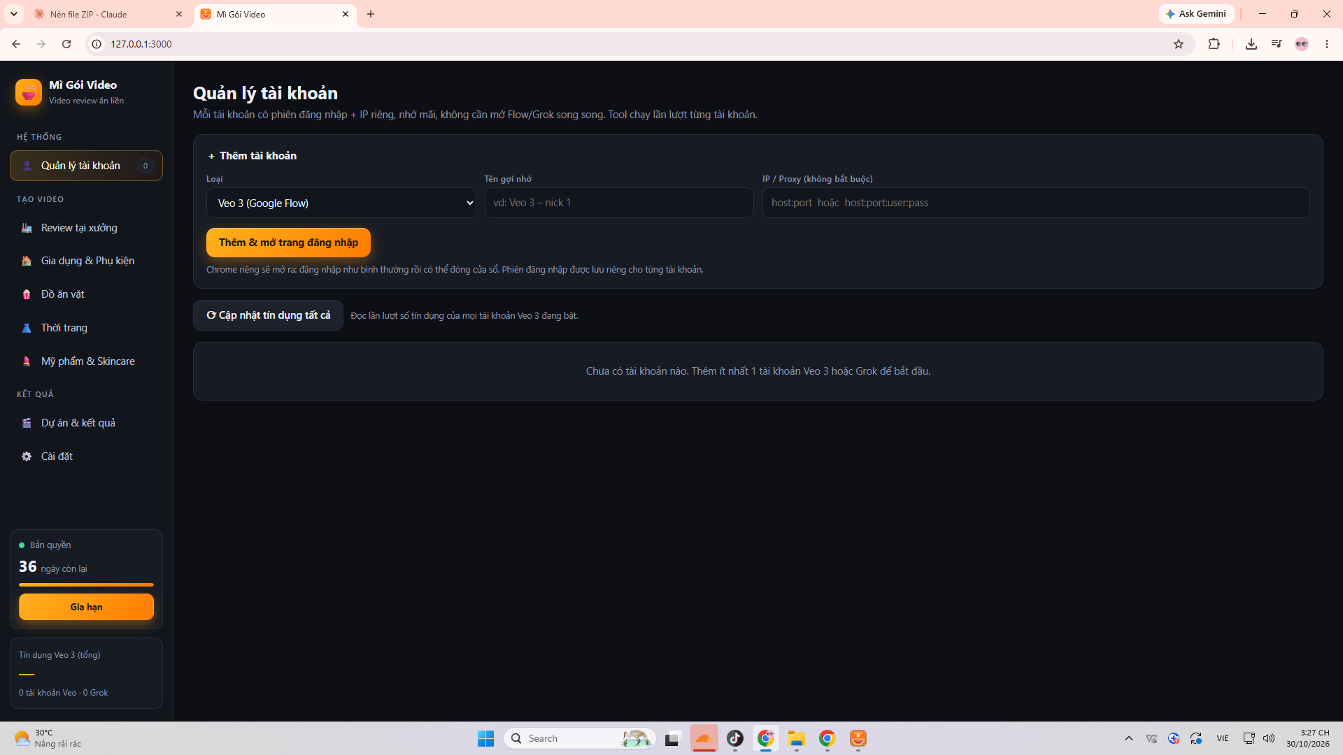Click the Quản lý tài khoản user icon
Viewport: 1343px width, 755px height.
click(x=27, y=166)
